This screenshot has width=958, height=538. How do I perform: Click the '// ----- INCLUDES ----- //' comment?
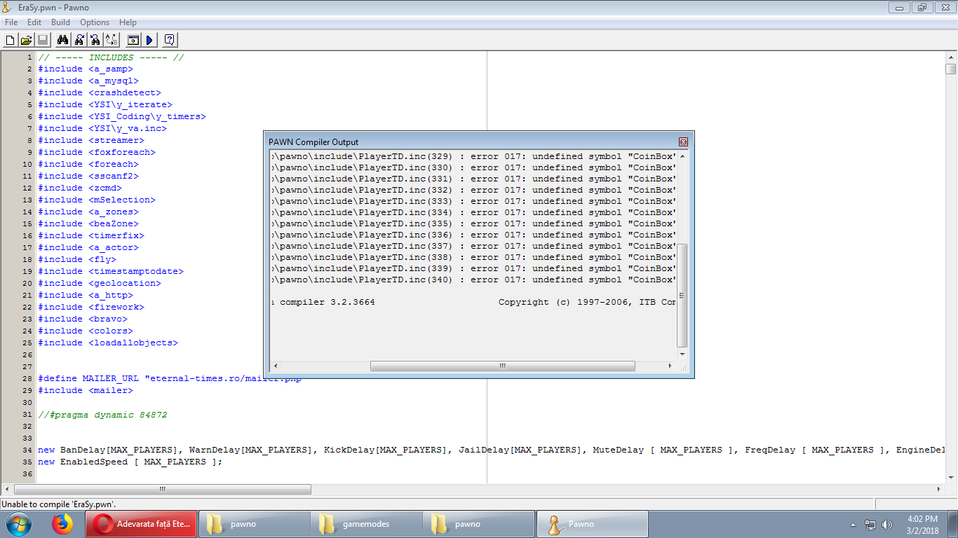click(111, 57)
